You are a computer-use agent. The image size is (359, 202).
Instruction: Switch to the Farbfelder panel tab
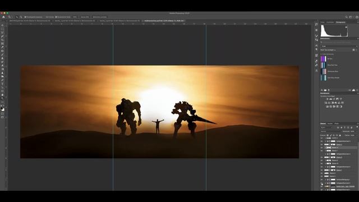click(330, 22)
